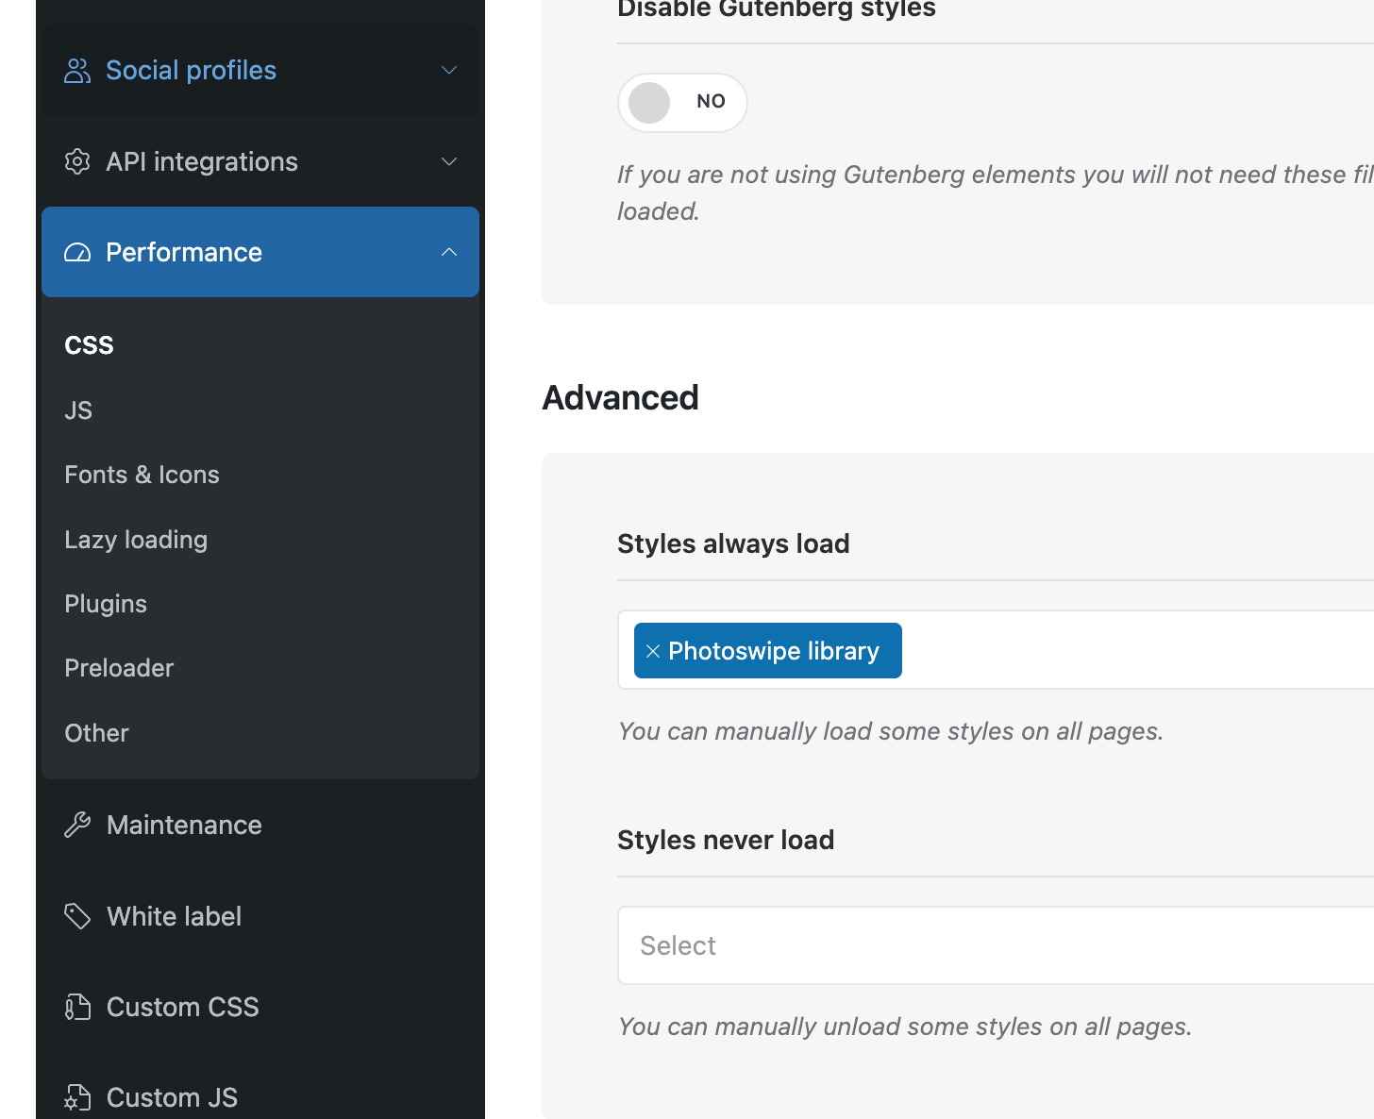
Task: Click the Maintenance wrench icon
Action: (x=77, y=826)
